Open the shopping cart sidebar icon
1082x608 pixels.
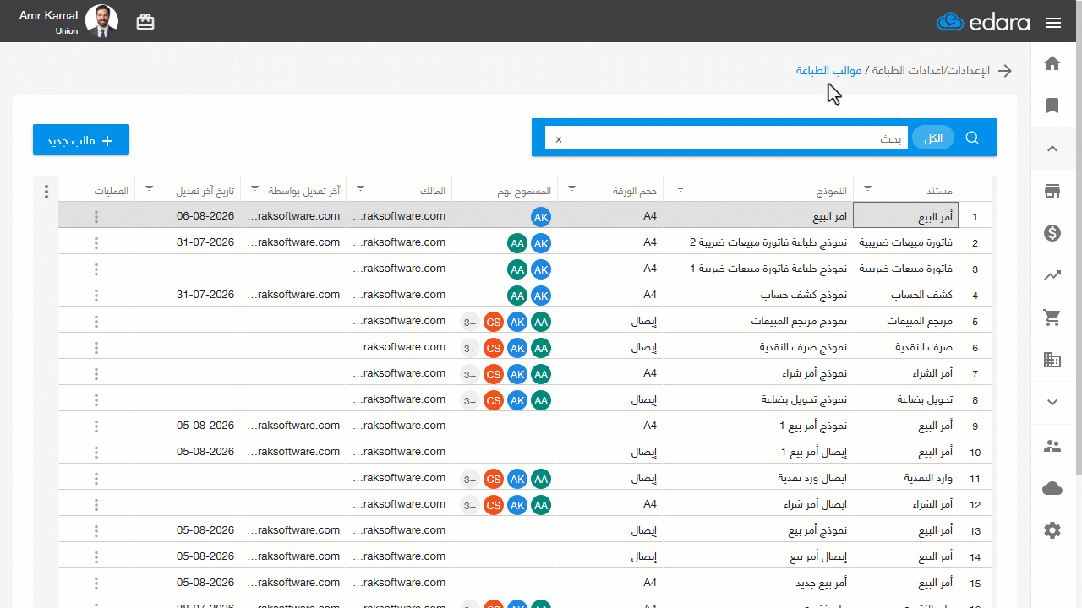click(1052, 318)
